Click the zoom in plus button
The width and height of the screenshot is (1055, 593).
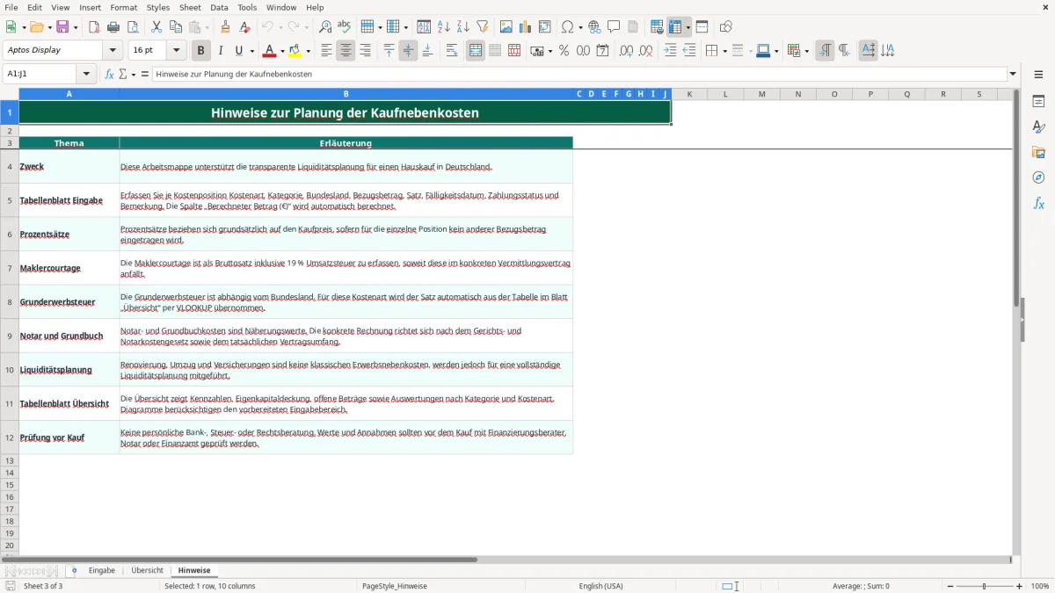pos(1020,586)
